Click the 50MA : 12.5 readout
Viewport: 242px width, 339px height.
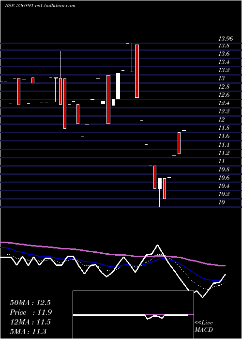(x=30, y=303)
